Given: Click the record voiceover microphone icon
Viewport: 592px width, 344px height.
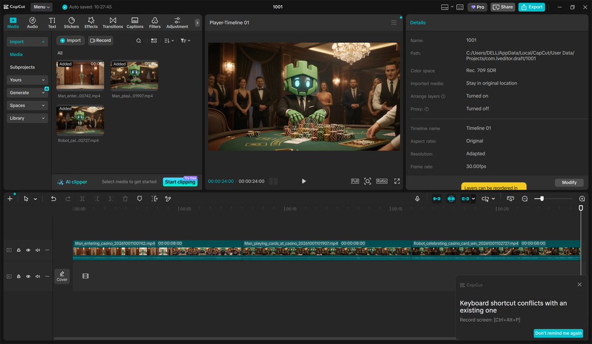Looking at the screenshot, I should point(417,198).
